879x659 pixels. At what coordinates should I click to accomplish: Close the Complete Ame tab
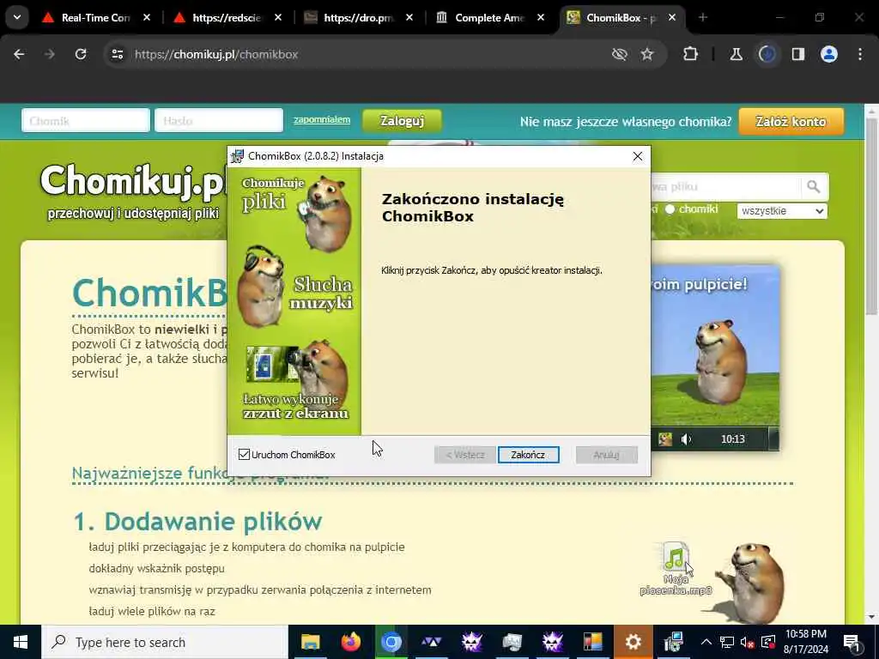point(541,18)
